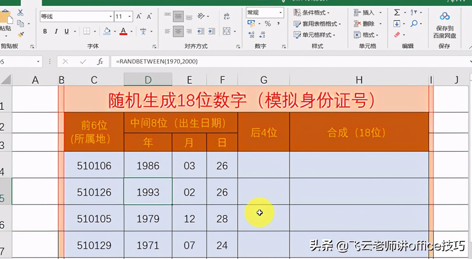Click the Insert Function fx icon
This screenshot has height=259, width=472.
[100, 62]
